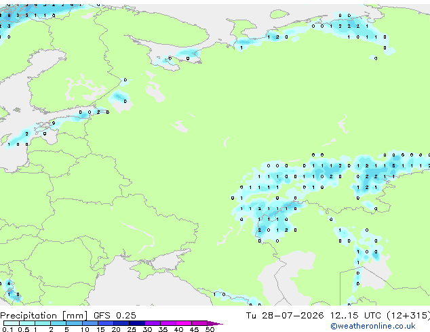Image resolution: width=430 pixels, height=332 pixels.
Task: Click the legend label '0.1'
Action: (7, 329)
